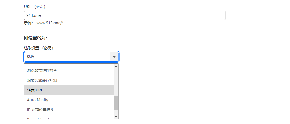290x124 pixels.
Task: Click the blank space above 浏览器完整性检查 in list
Action: tap(69, 65)
